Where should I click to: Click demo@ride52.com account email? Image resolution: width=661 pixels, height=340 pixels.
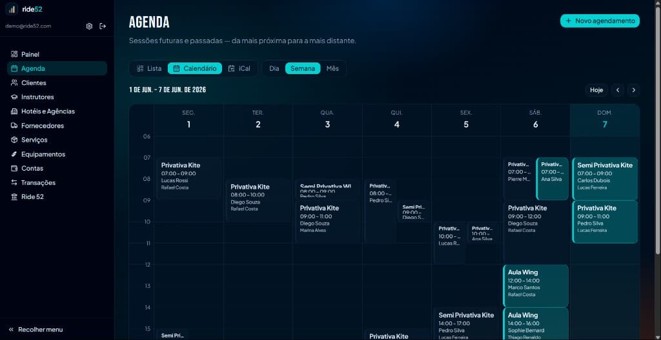[28, 26]
